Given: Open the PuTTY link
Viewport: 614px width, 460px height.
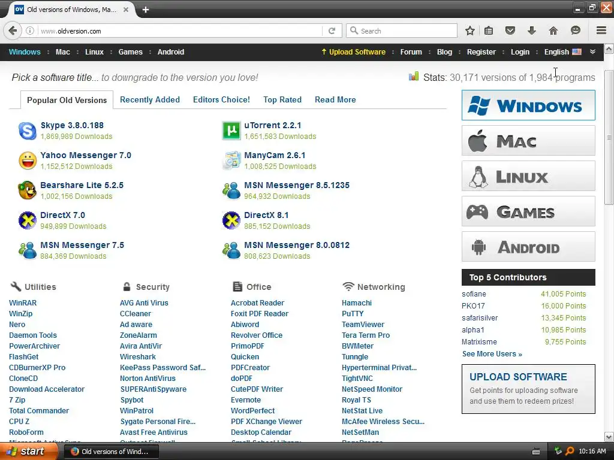Looking at the screenshot, I should 353,314.
